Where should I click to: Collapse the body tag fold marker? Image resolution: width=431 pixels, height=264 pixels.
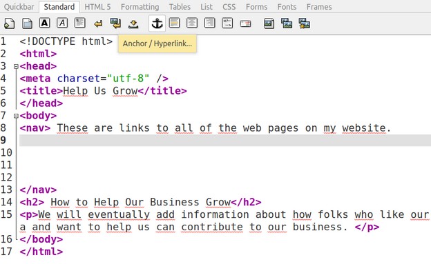tap(16, 116)
